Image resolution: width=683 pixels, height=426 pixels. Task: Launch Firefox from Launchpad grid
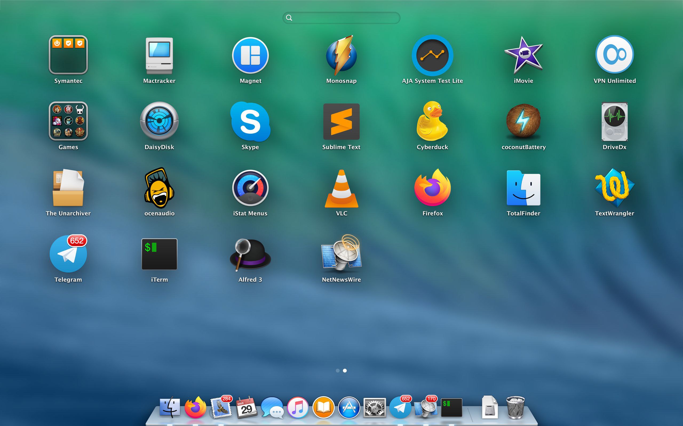click(432, 187)
